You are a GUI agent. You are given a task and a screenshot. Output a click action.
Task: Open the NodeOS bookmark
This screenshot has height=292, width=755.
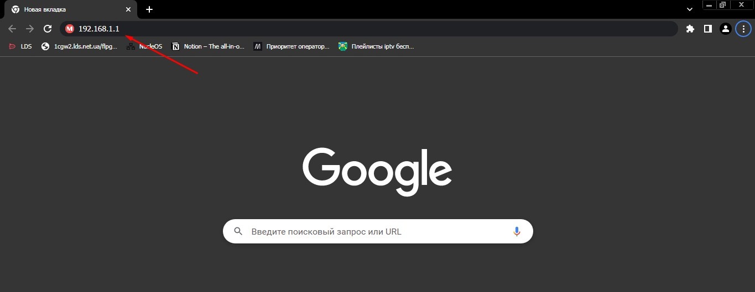pyautogui.click(x=144, y=46)
